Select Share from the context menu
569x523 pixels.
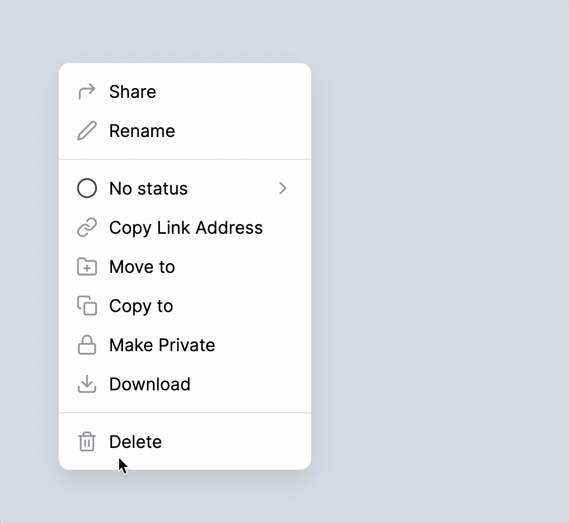pyautogui.click(x=185, y=91)
